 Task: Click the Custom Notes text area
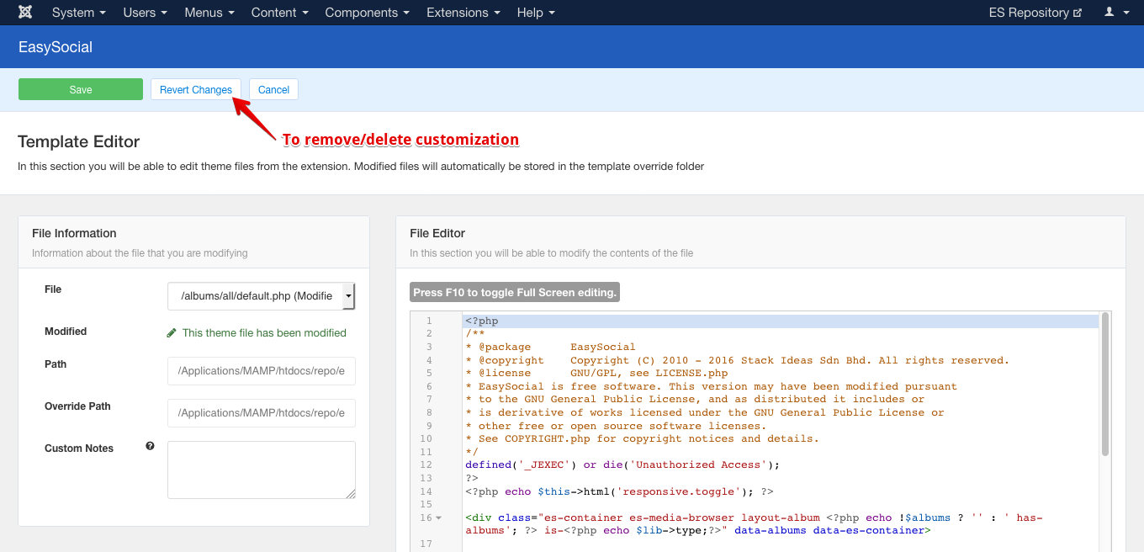coord(262,470)
